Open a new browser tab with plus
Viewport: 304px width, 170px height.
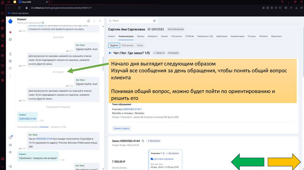[x=52, y=2]
